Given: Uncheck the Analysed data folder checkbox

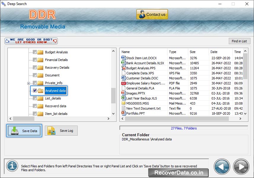Looking at the screenshot, I should click(x=35, y=90).
